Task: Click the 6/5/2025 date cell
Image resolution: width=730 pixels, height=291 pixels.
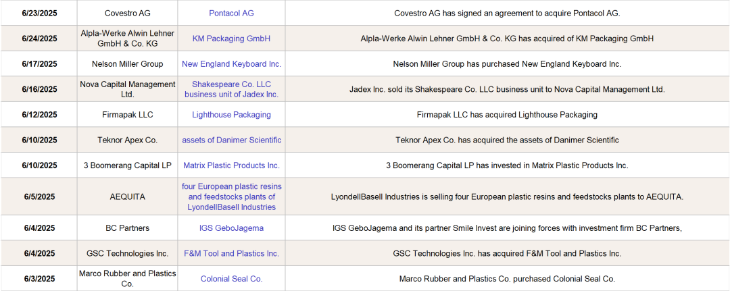Action: point(39,196)
